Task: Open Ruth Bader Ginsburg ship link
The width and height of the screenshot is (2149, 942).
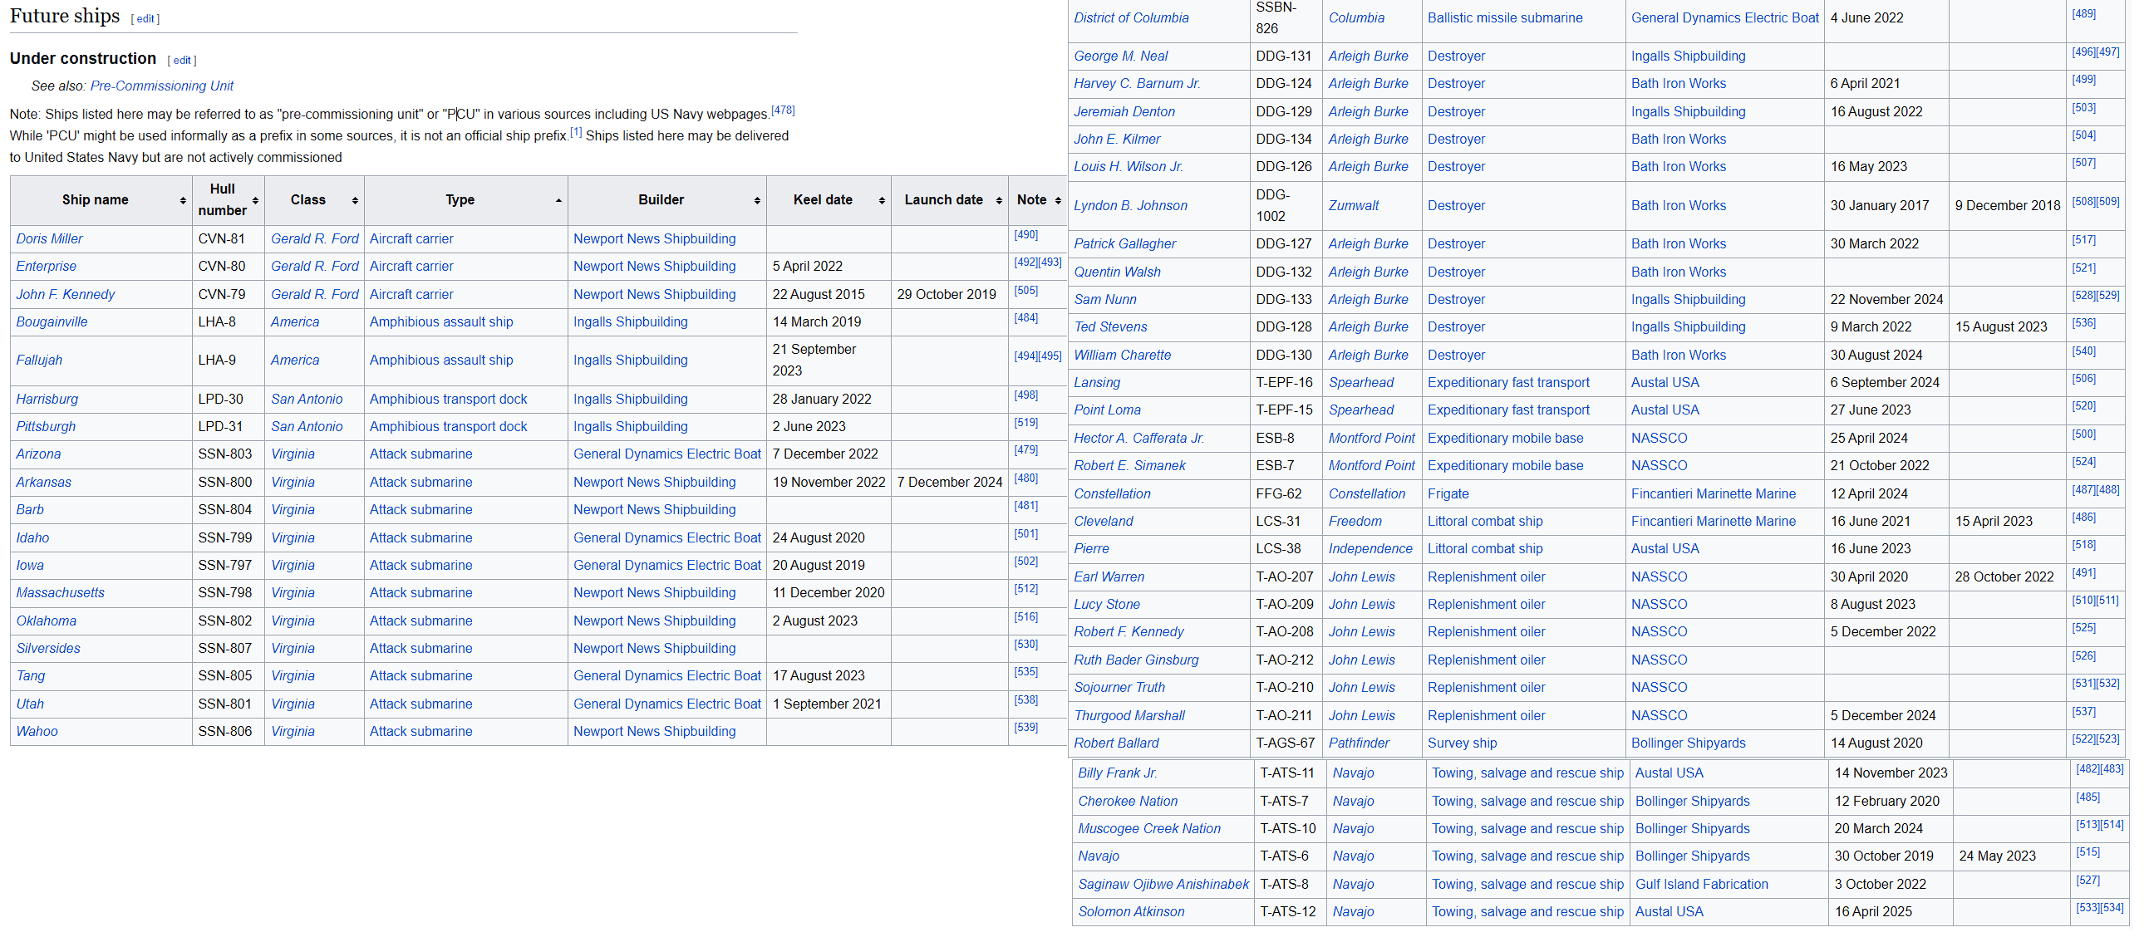Action: [1135, 660]
